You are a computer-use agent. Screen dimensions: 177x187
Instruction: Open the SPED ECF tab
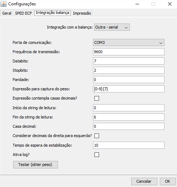pos(24,13)
